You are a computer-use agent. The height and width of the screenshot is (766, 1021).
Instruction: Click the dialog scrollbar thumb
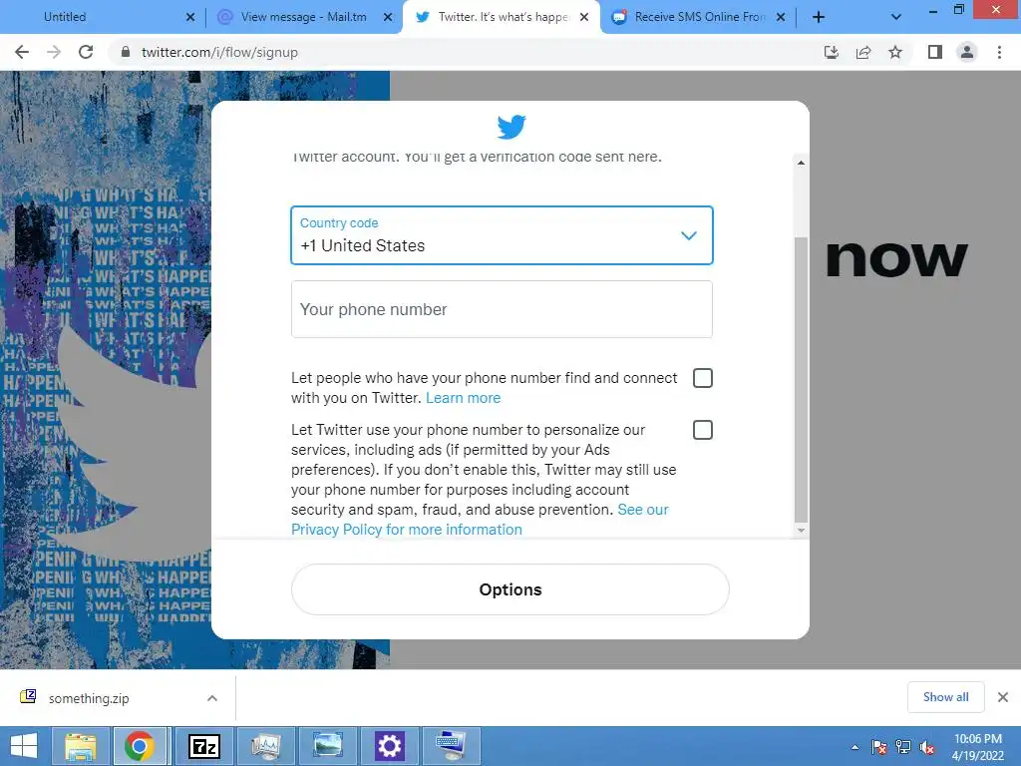801,379
